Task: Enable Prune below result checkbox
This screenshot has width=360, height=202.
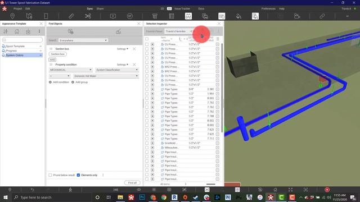Action: 50,175
